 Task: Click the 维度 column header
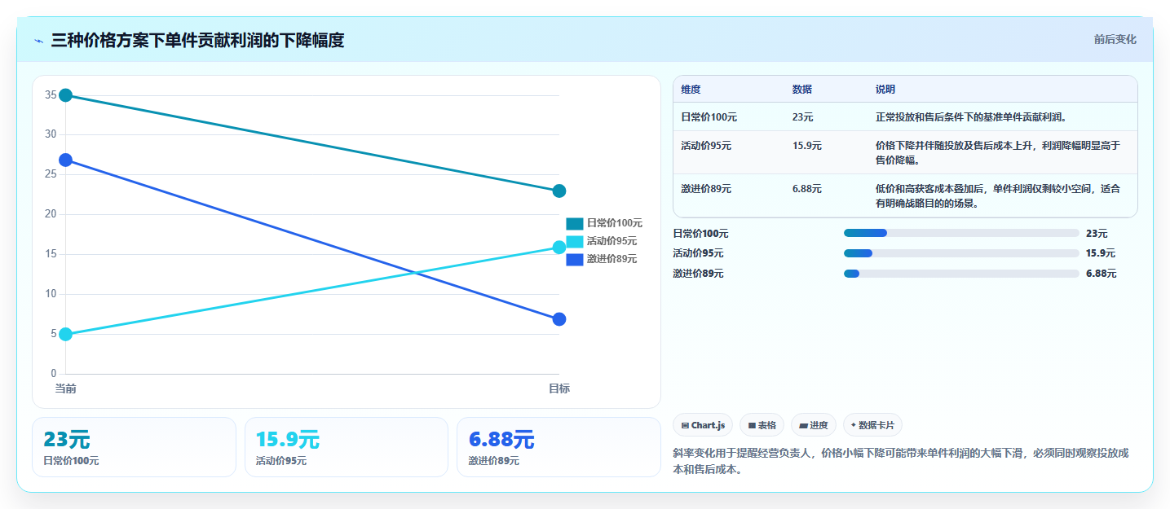691,90
